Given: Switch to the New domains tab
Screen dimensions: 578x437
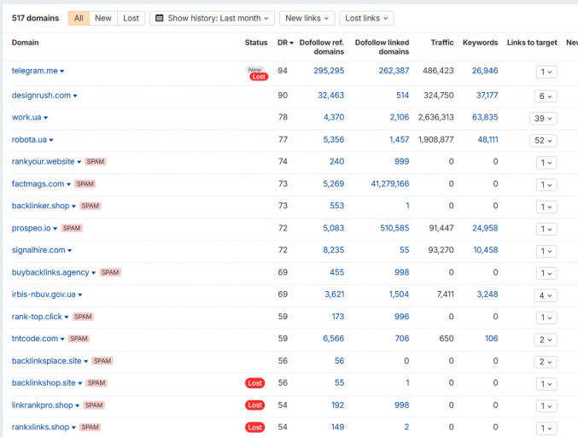Looking at the screenshot, I should 103,18.
